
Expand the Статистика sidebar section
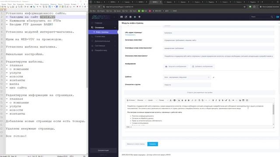(103, 37)
